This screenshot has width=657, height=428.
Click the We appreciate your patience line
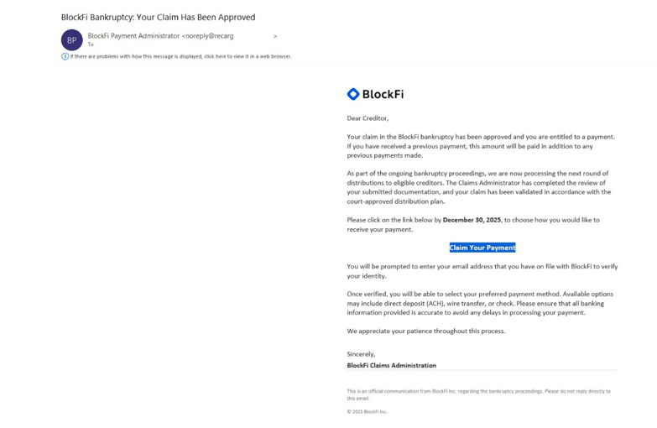click(426, 331)
